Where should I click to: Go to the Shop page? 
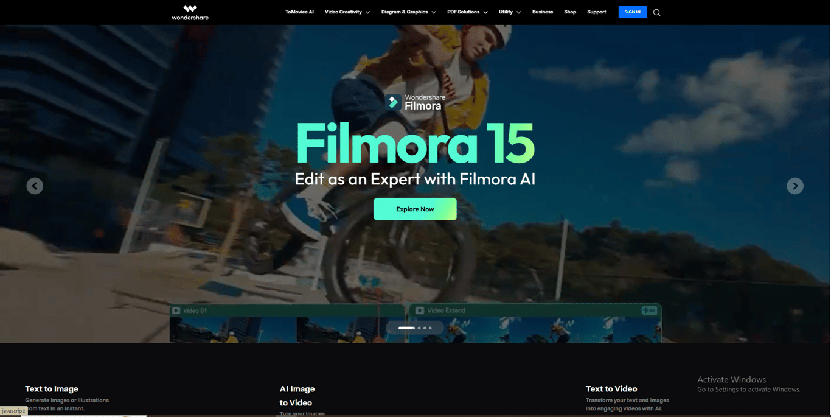point(570,12)
